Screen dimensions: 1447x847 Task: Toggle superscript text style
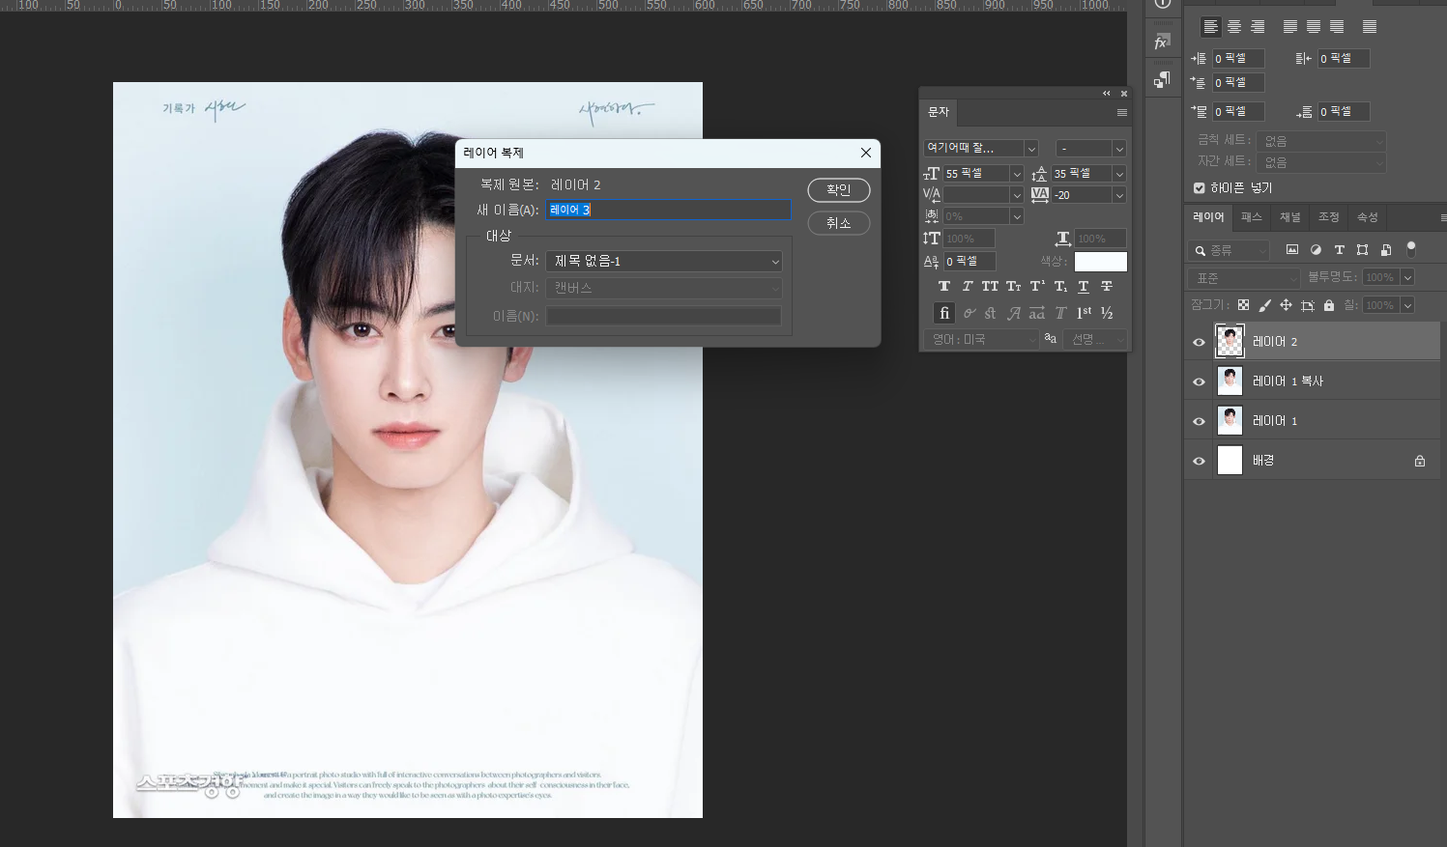[x=1037, y=287]
